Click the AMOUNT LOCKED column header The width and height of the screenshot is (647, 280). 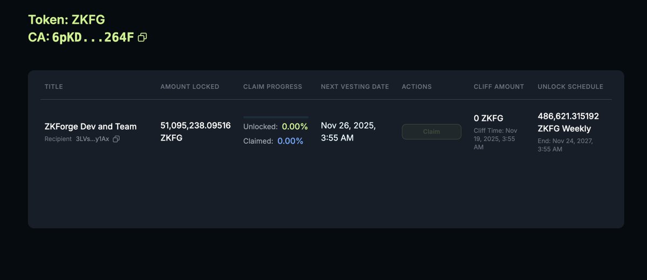pos(189,87)
